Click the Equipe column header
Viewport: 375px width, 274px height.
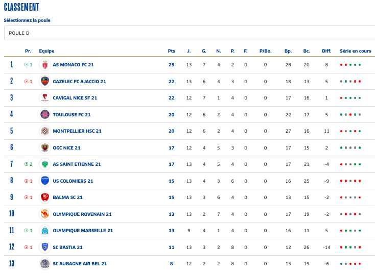click(x=46, y=51)
